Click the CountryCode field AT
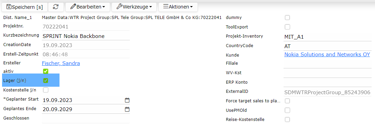The height and width of the screenshot is (125, 375). 327,46
